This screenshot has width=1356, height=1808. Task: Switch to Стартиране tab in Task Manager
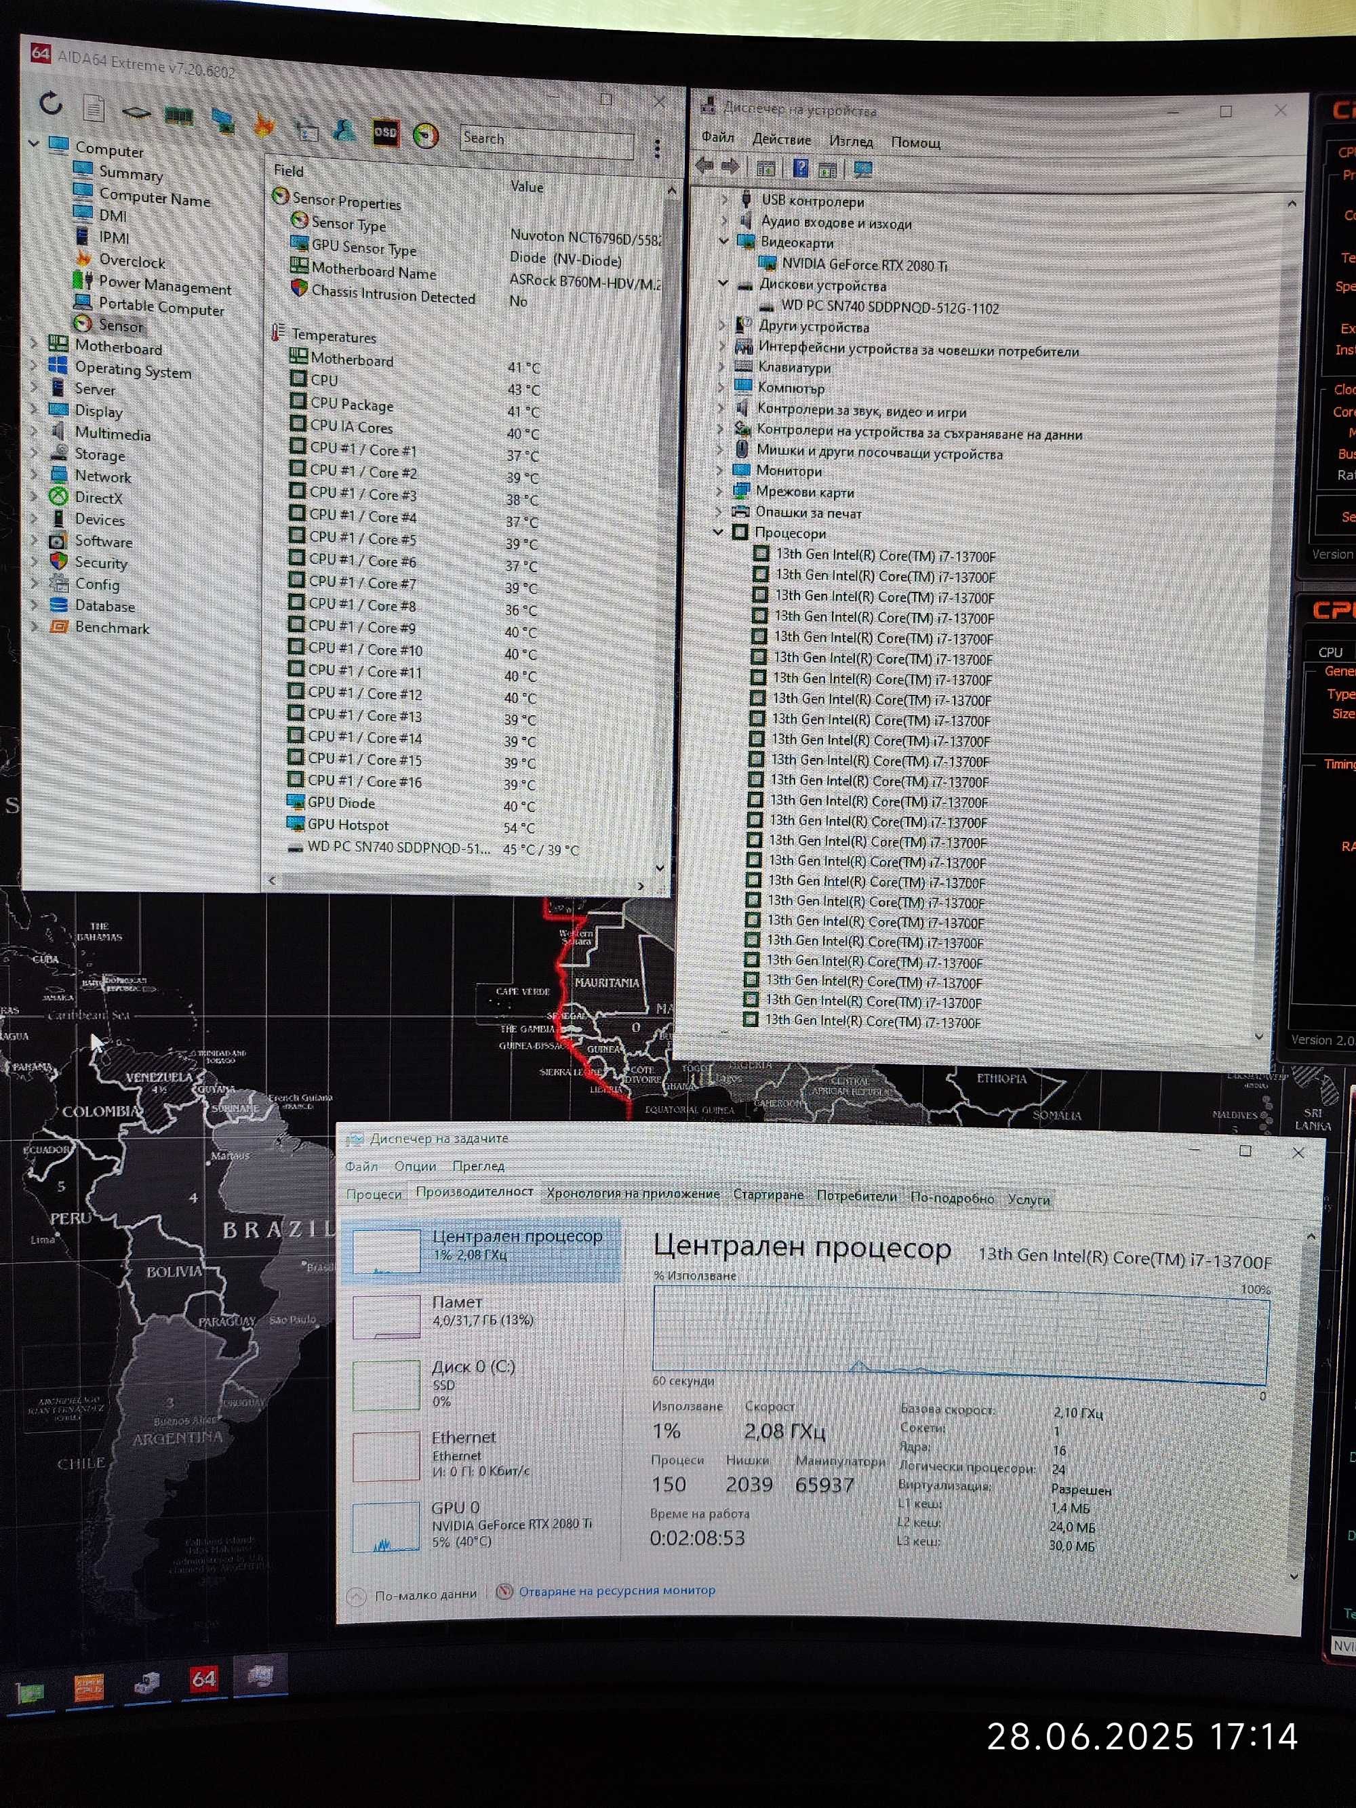768,1195
